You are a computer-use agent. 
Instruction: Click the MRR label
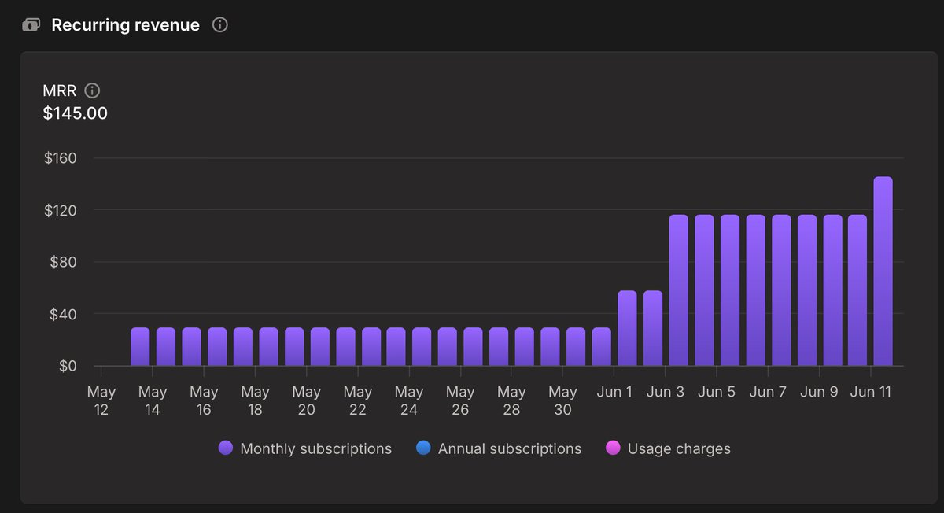coord(60,90)
